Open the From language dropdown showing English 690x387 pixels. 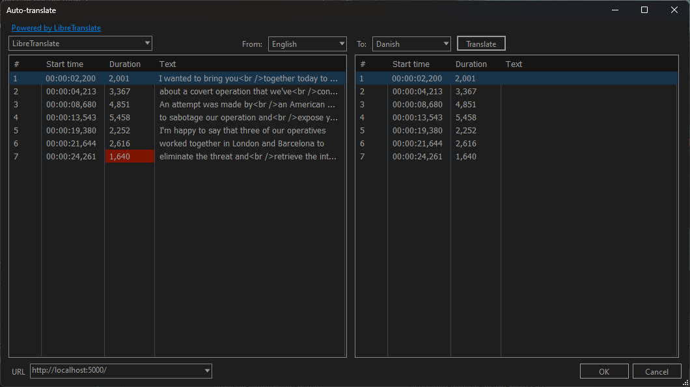[x=307, y=44]
